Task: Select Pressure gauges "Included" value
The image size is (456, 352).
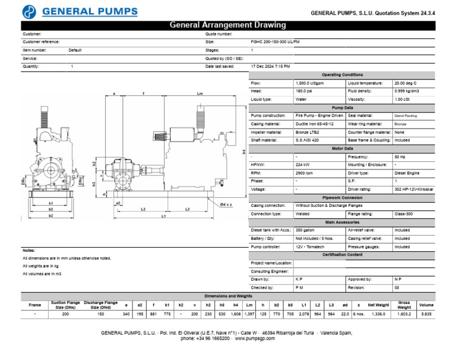Action: (402, 247)
